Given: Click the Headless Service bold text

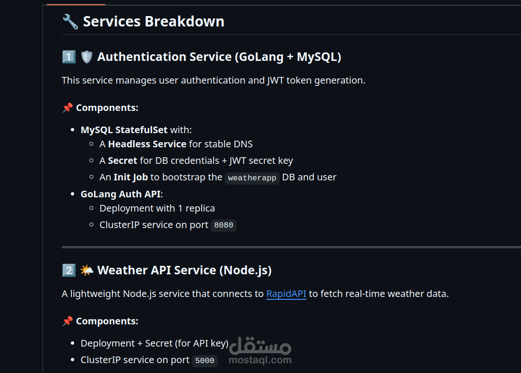Looking at the screenshot, I should 147,144.
